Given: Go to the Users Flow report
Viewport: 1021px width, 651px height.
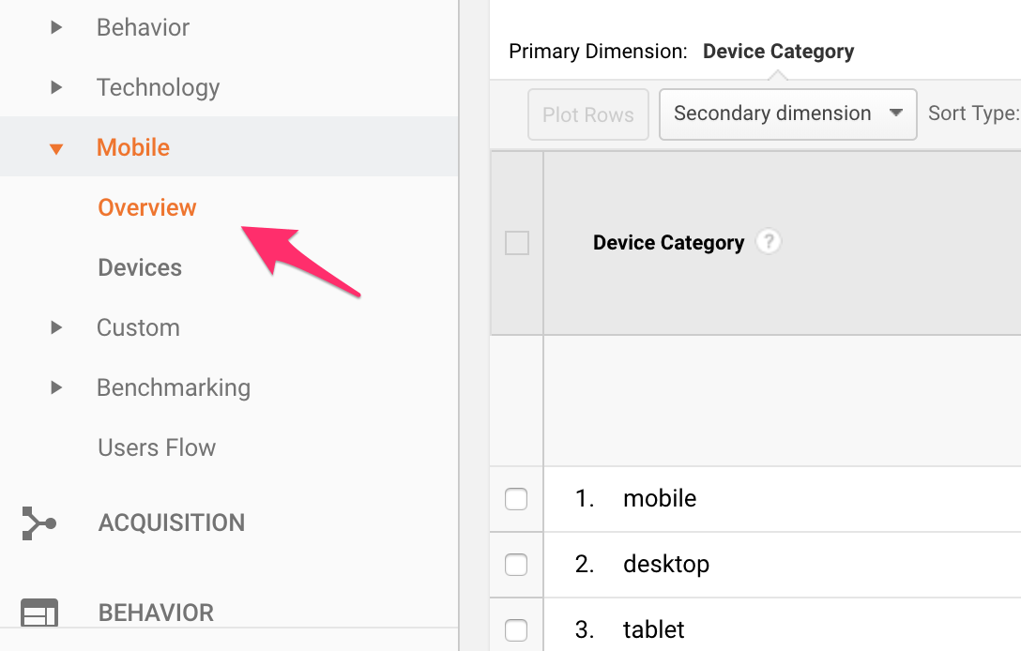Looking at the screenshot, I should click(157, 447).
